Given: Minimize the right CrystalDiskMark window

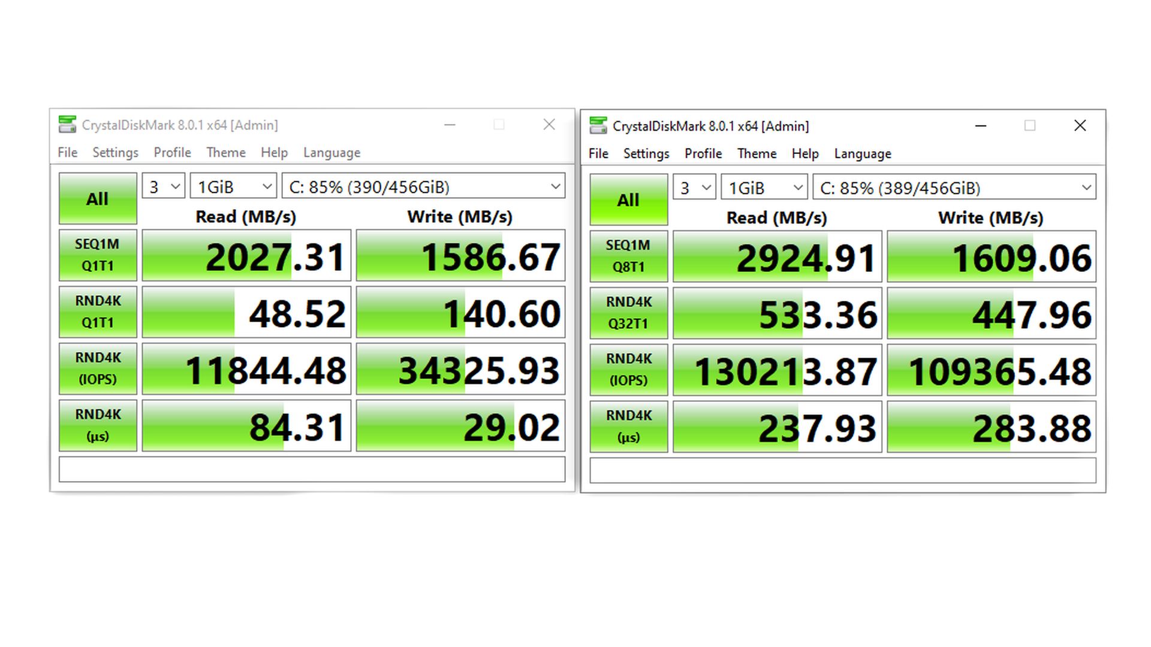Looking at the screenshot, I should pos(981,126).
